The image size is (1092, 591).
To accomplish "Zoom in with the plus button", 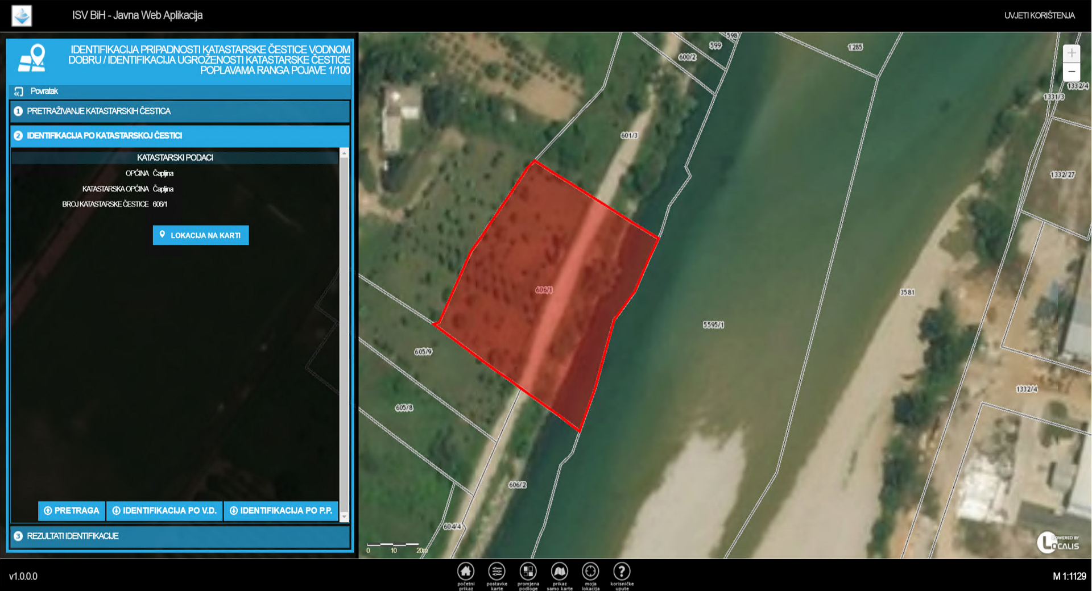I will (1072, 53).
